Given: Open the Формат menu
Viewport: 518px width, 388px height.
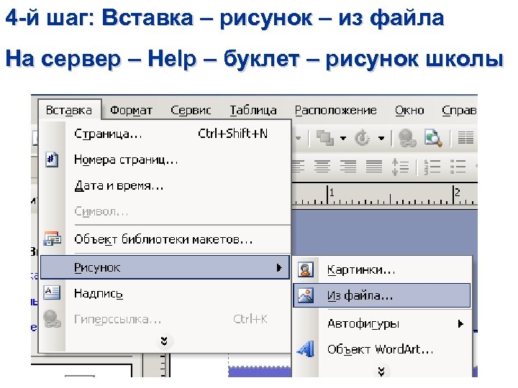Looking at the screenshot, I should coord(131,110).
